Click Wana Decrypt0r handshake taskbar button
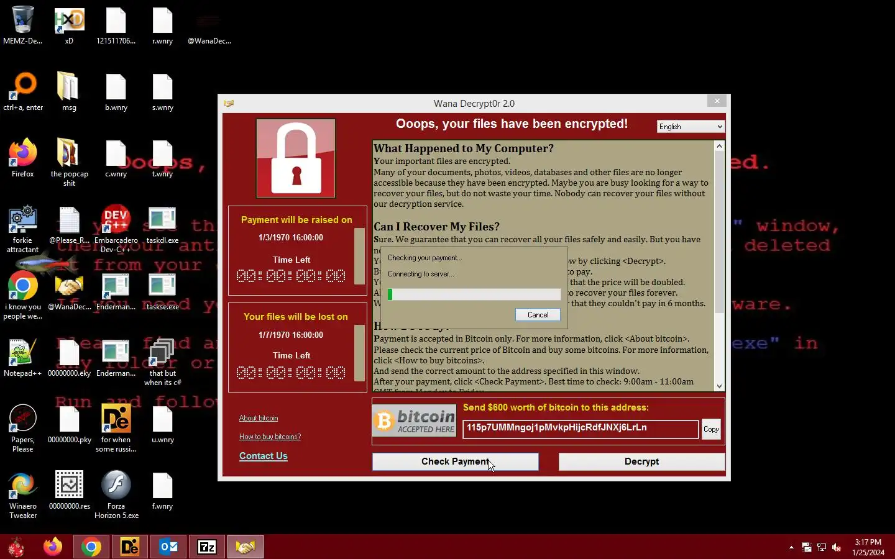 coord(246,547)
